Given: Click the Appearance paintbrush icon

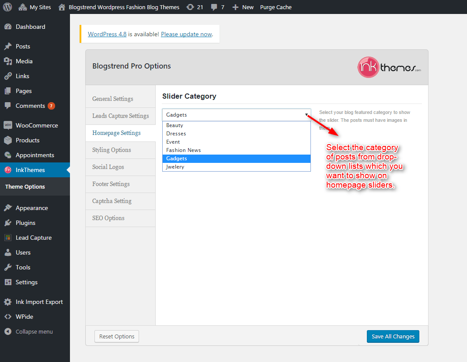Looking at the screenshot, I should click(x=8, y=208).
